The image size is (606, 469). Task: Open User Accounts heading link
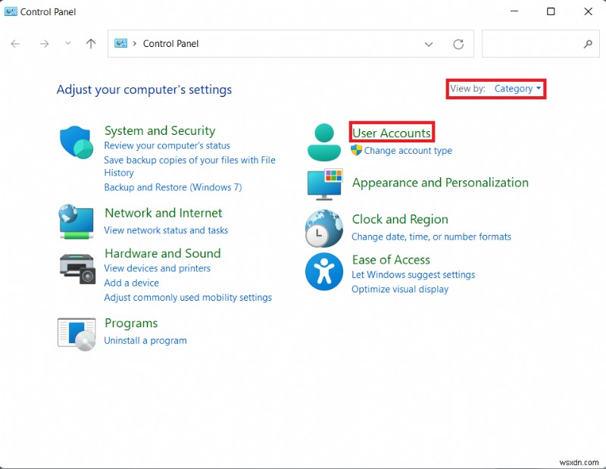point(392,133)
